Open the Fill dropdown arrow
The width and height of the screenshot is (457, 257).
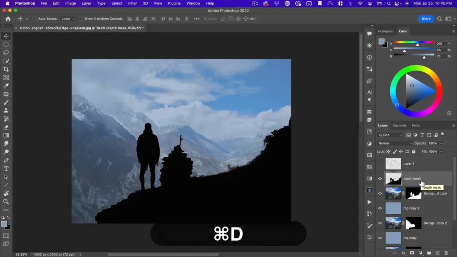[x=441, y=151]
